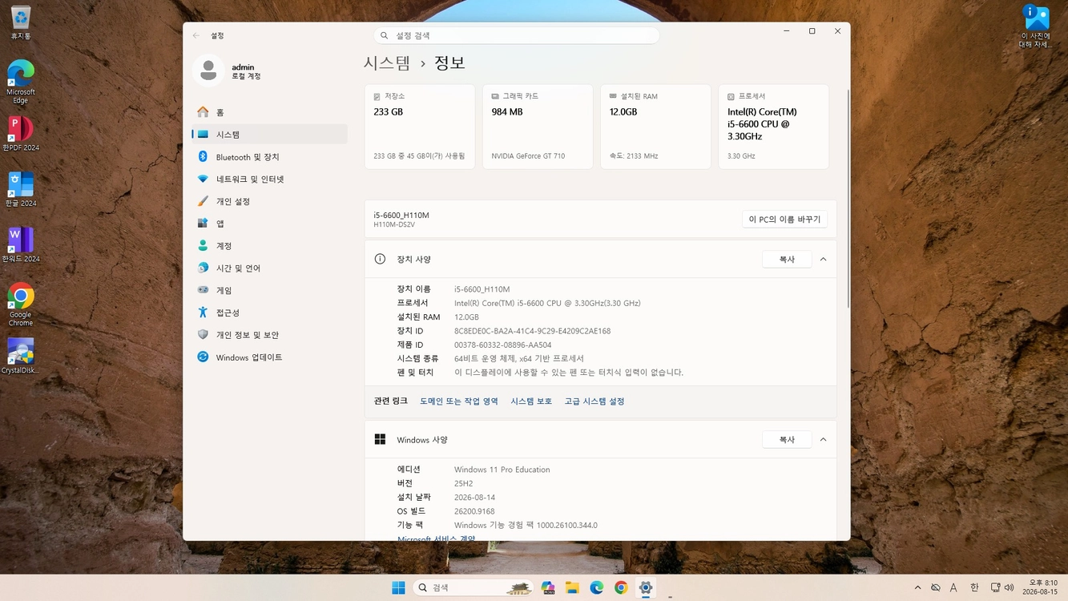Collapse the Windows 사양 section
Viewport: 1068px width, 601px height.
(823, 440)
